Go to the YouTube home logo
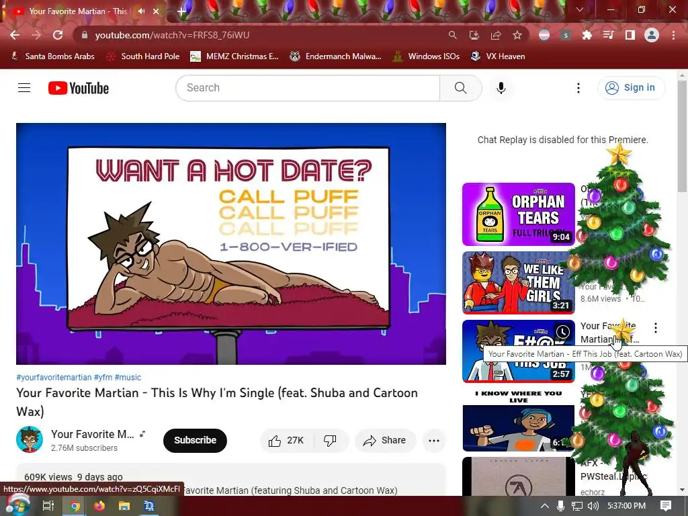 [x=79, y=88]
